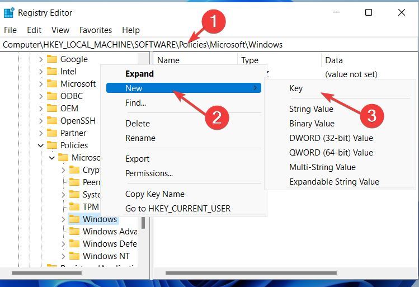This screenshot has width=419, height=287.
Task: Select the OpenSSH folder icon
Action: click(x=52, y=120)
